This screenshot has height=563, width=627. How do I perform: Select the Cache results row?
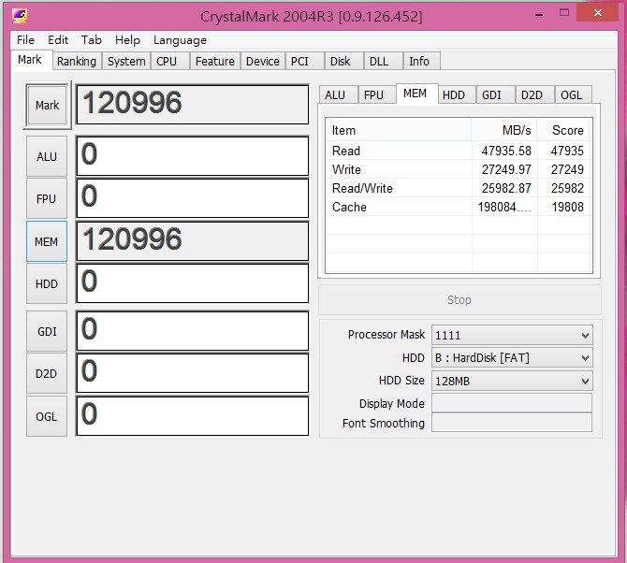pos(459,207)
